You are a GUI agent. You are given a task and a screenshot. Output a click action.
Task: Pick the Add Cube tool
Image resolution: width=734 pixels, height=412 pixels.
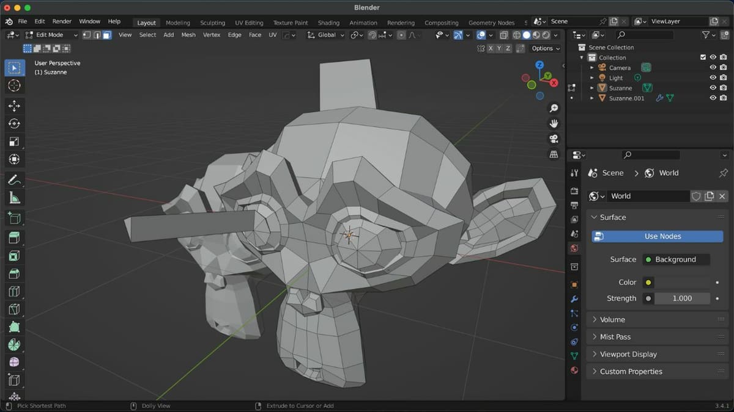point(15,218)
